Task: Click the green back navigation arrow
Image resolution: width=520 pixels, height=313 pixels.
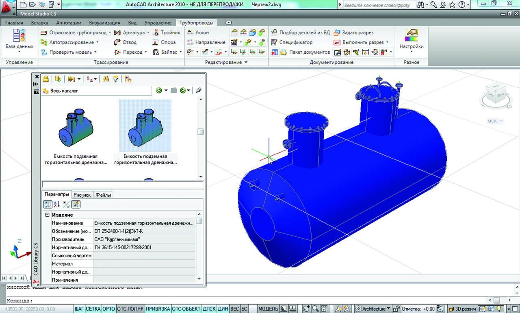Action: [x=159, y=91]
